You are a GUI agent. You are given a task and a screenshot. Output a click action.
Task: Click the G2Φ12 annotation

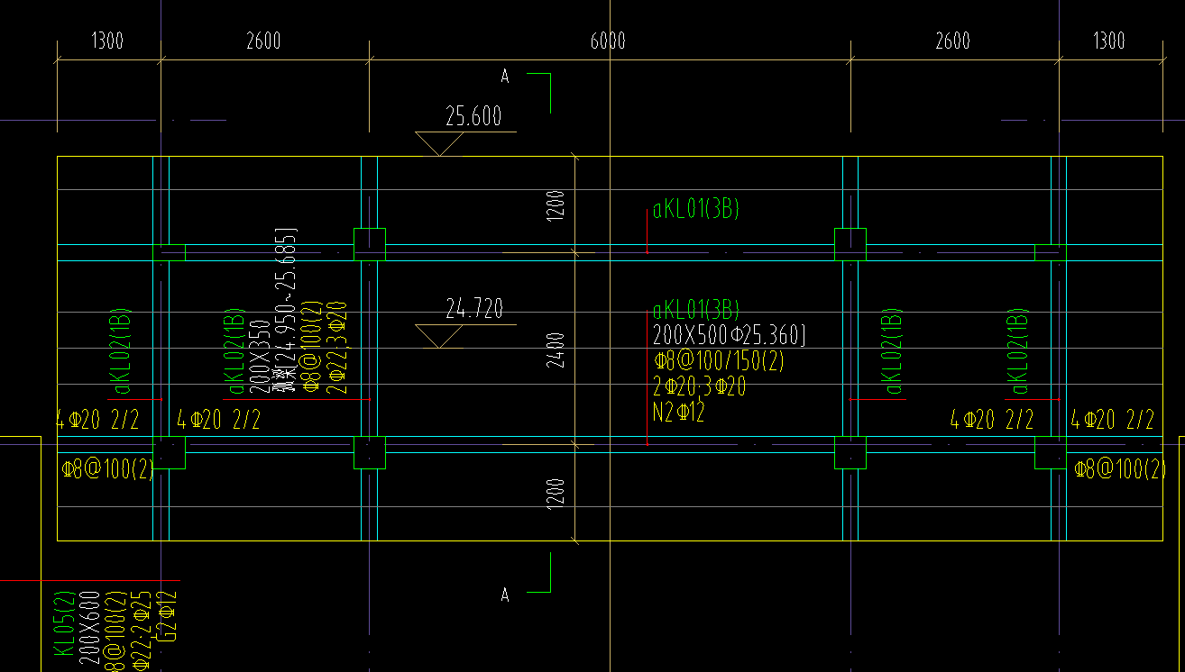pos(169,616)
